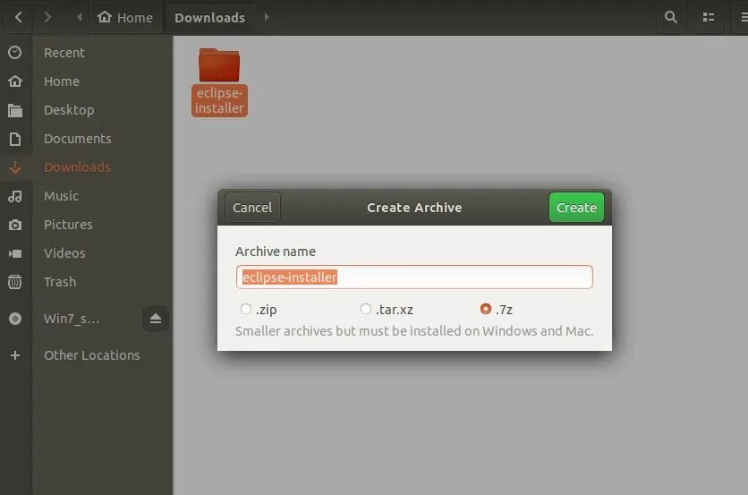Open Pictures in the sidebar
Image resolution: width=748 pixels, height=495 pixels.
[68, 225]
